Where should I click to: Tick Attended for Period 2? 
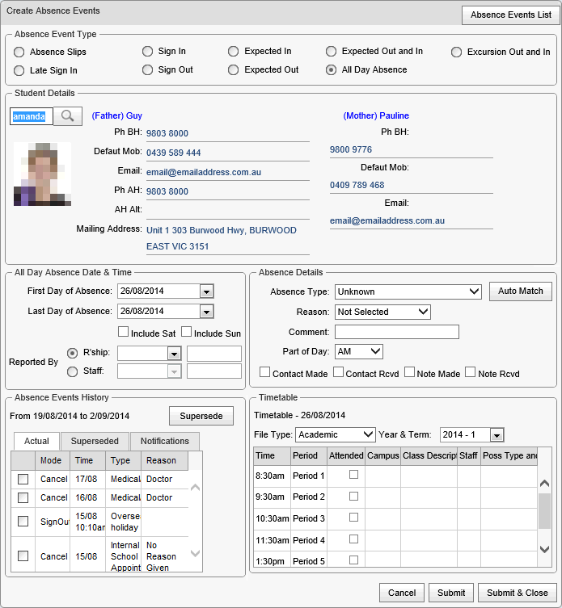click(354, 497)
